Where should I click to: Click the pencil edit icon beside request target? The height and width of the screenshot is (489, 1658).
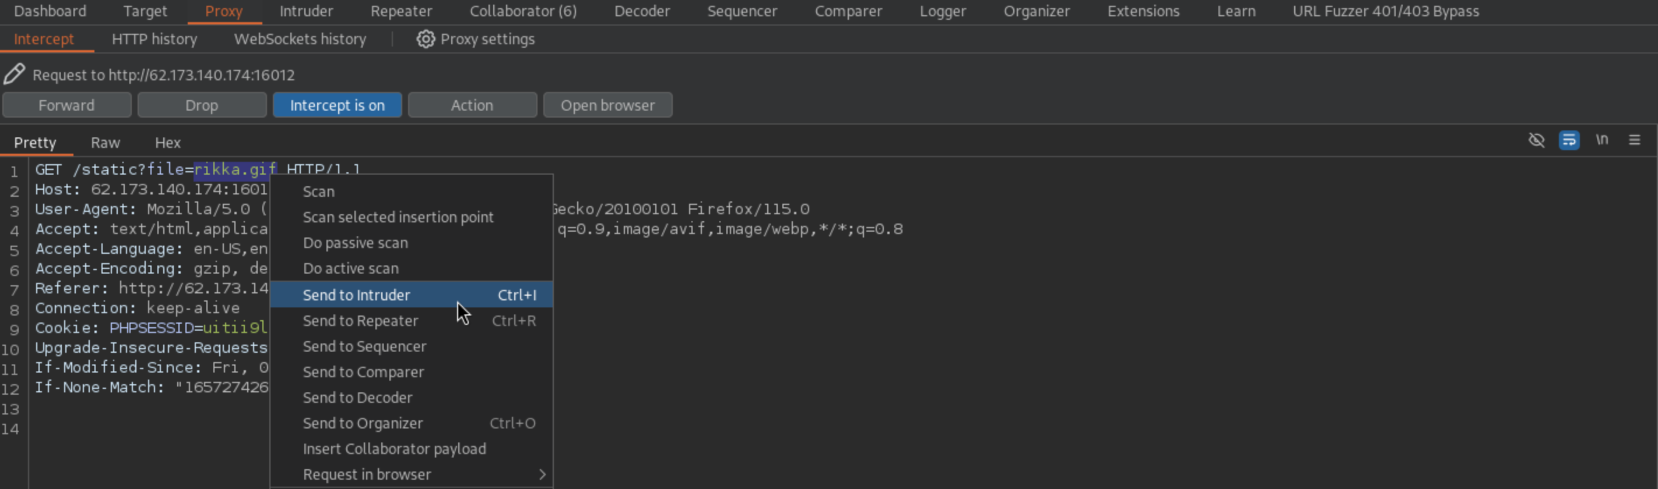(x=14, y=75)
